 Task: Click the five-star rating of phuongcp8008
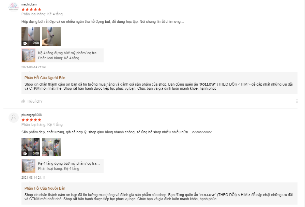click(x=31, y=120)
